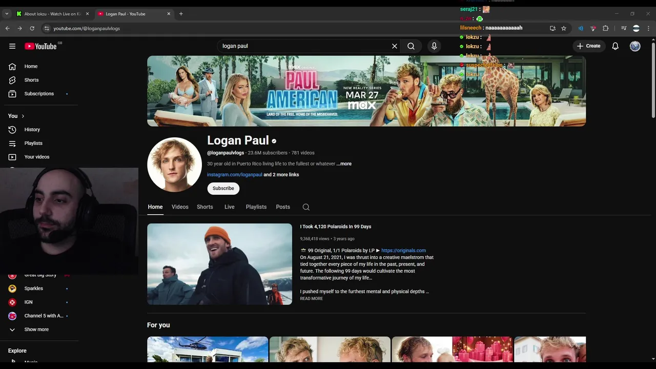Image resolution: width=656 pixels, height=369 pixels.
Task: Show 'and 2 more links'
Action: 281,175
